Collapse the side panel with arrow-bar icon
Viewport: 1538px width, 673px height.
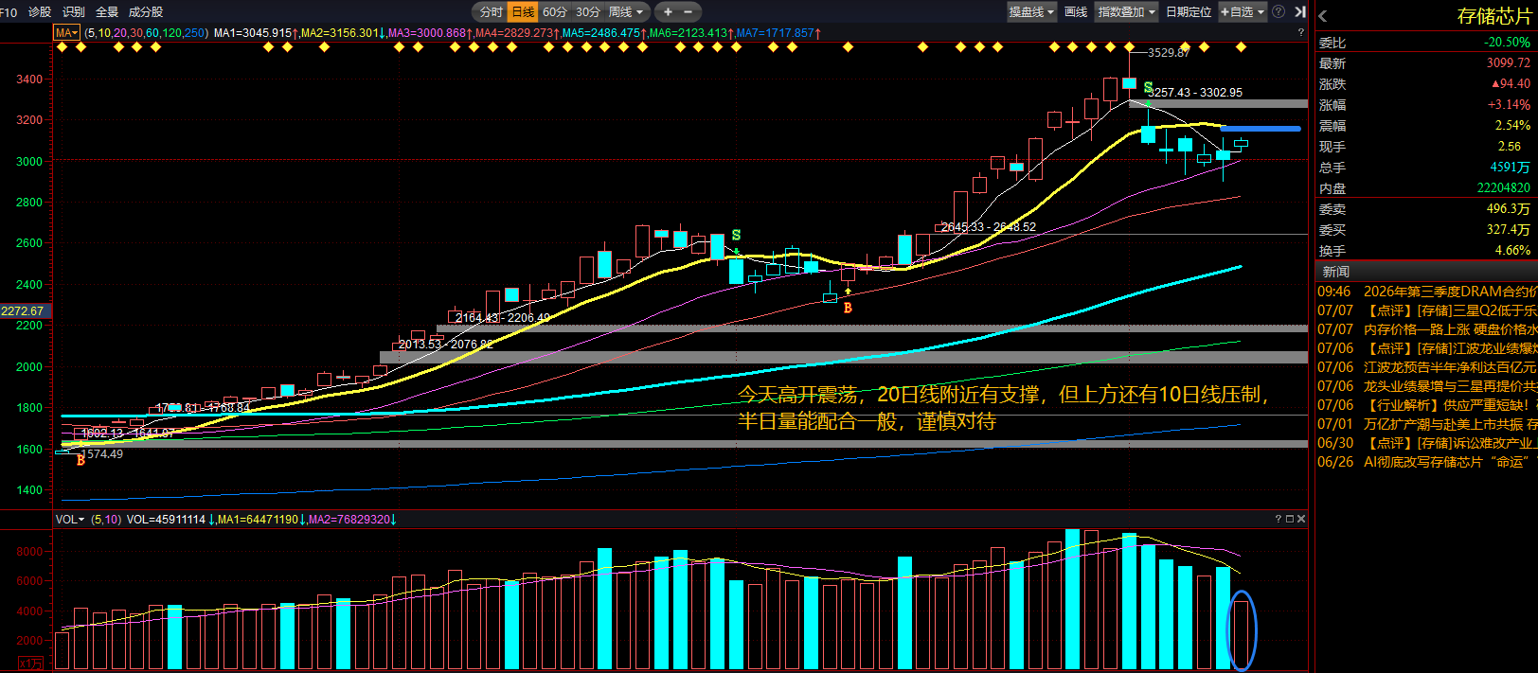(x=1300, y=12)
